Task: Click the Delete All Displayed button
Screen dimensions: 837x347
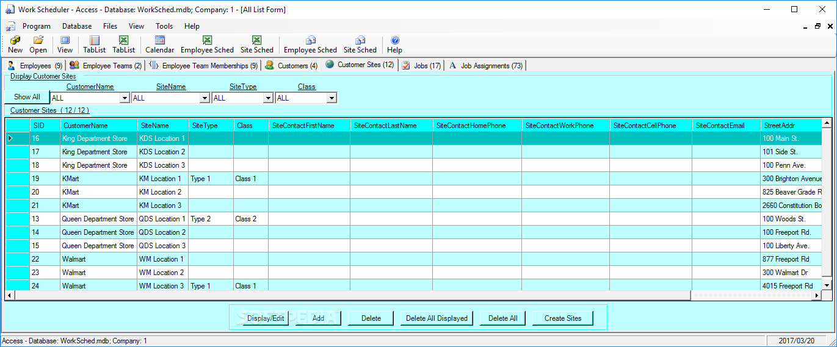Action: coord(437,318)
